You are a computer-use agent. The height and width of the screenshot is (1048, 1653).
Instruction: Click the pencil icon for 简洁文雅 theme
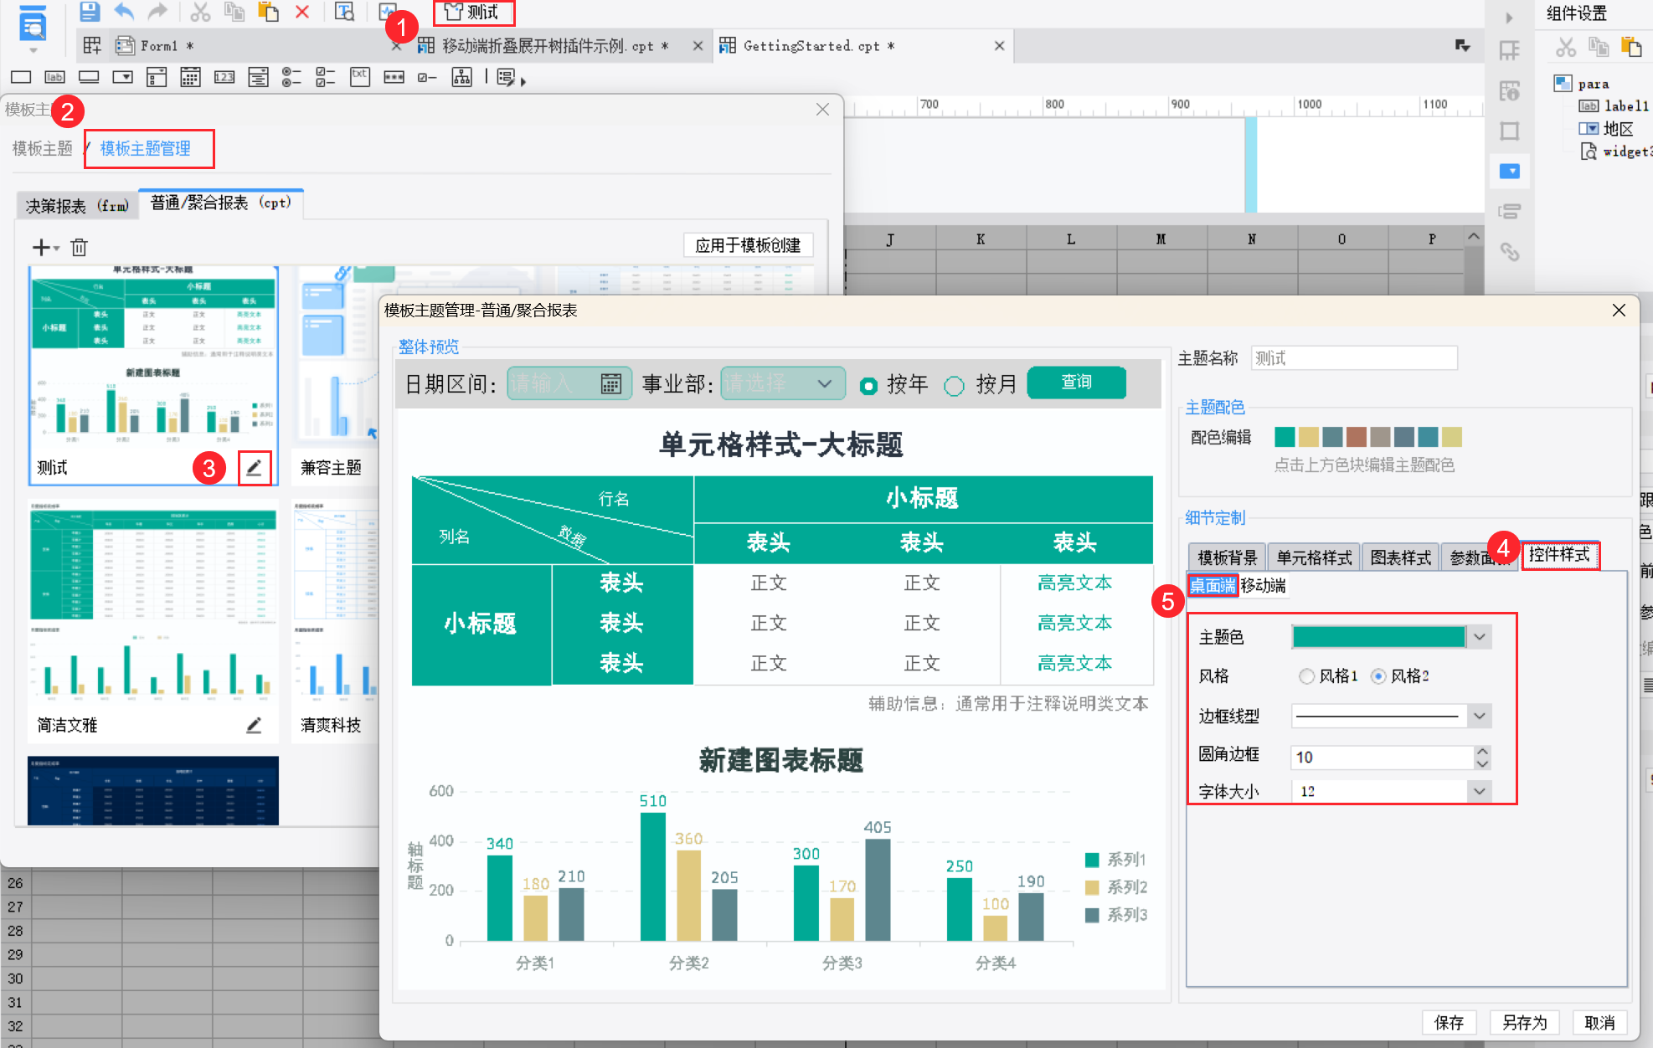pyautogui.click(x=254, y=725)
